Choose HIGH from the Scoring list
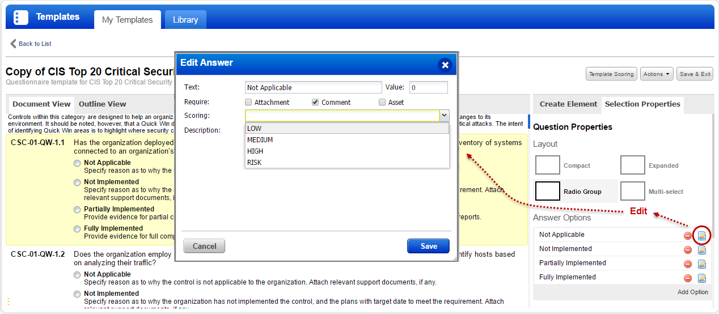Viewport: 719px width, 314px height. [x=347, y=151]
